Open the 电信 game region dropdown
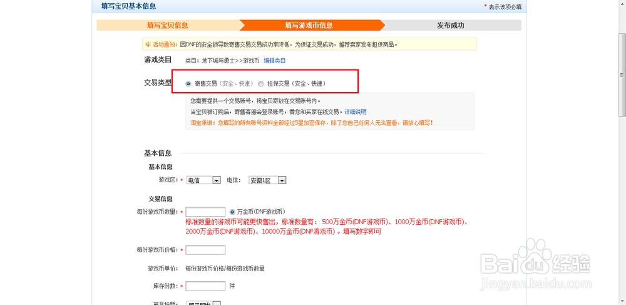Viewport: 626px width, 305px height. (x=203, y=180)
